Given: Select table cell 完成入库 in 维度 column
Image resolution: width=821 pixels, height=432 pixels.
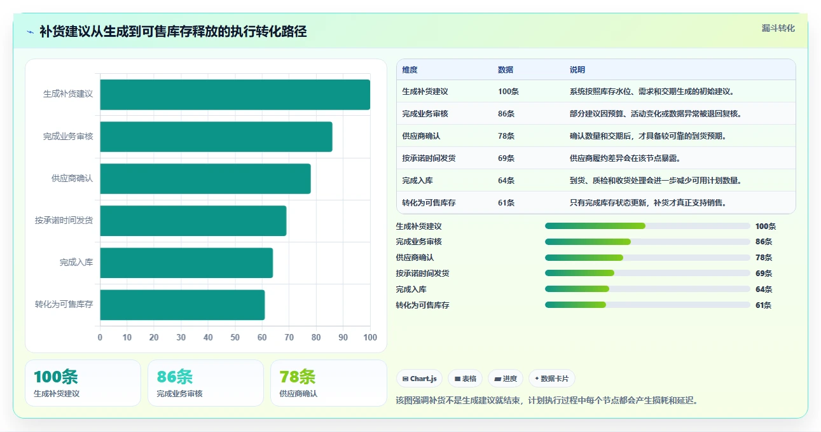Looking at the screenshot, I should [417, 181].
